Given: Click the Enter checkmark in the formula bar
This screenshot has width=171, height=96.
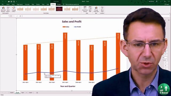Looking at the screenshot, I should tap(17, 16).
